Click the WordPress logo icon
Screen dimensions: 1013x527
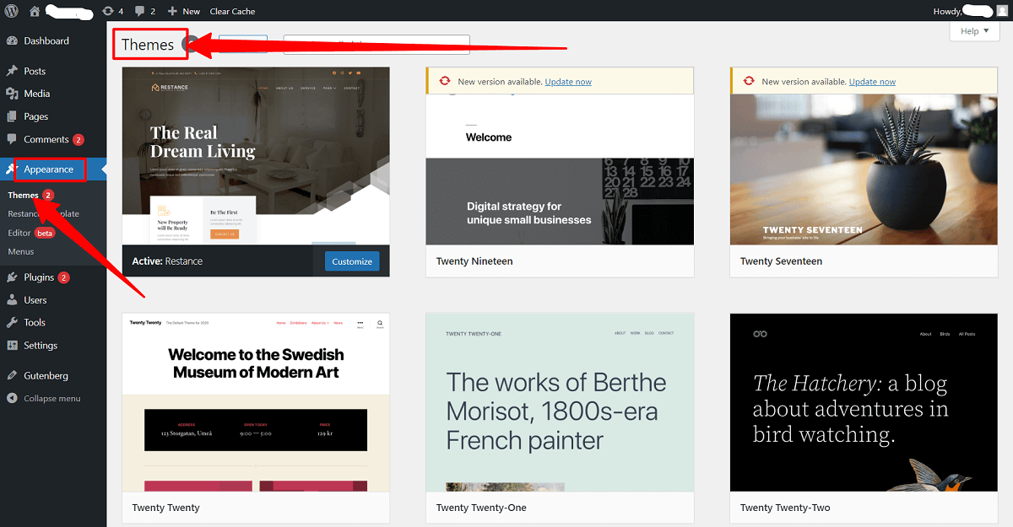tap(9, 11)
